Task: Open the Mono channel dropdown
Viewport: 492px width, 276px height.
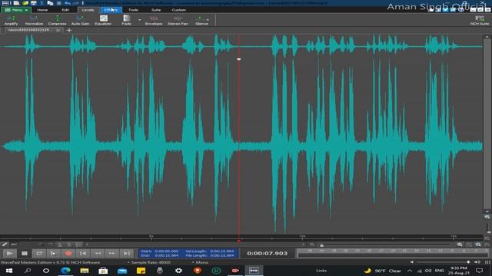Action: coord(201,262)
